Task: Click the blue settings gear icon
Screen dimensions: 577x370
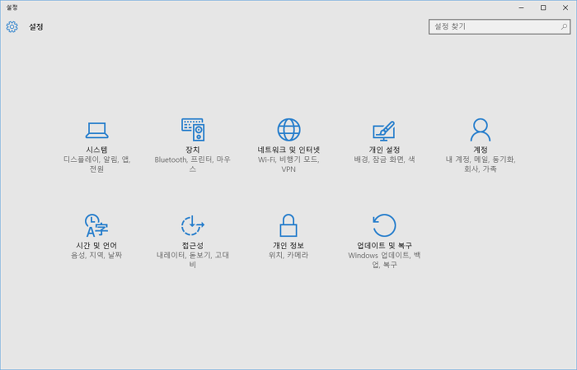Action: click(12, 27)
